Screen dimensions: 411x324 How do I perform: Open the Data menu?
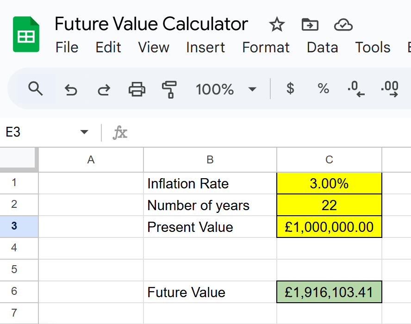tap(322, 48)
